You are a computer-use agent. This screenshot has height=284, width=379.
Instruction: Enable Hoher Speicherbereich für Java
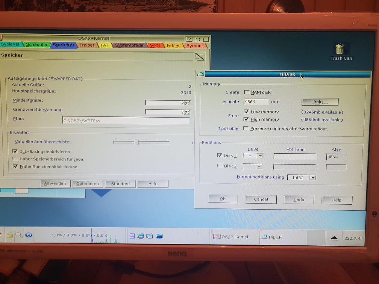coord(15,159)
